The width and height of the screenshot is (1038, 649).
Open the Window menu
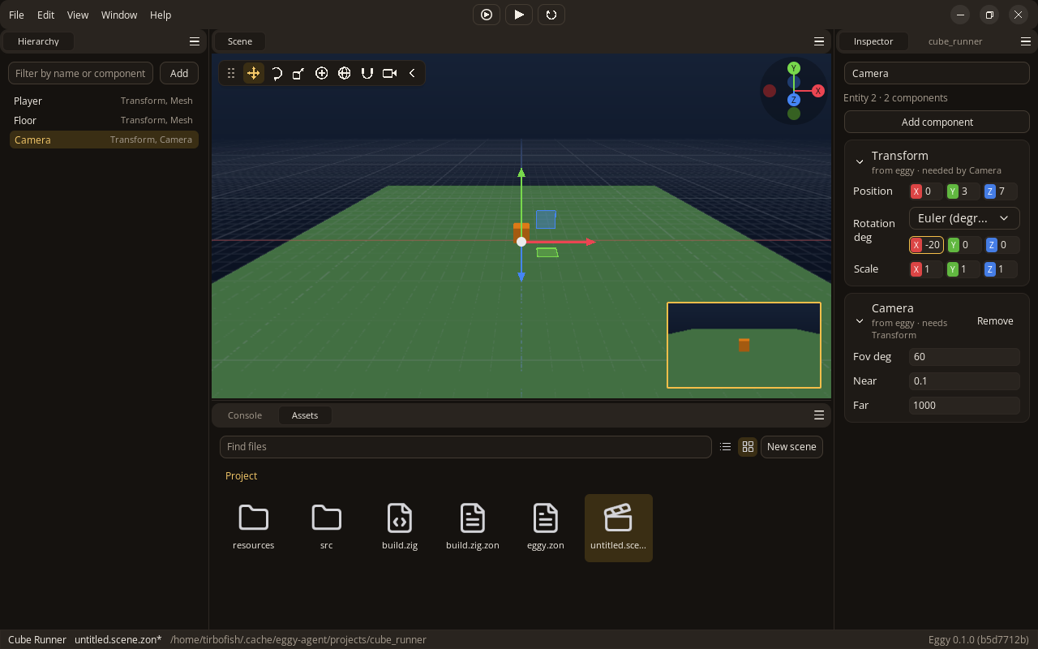pyautogui.click(x=119, y=15)
